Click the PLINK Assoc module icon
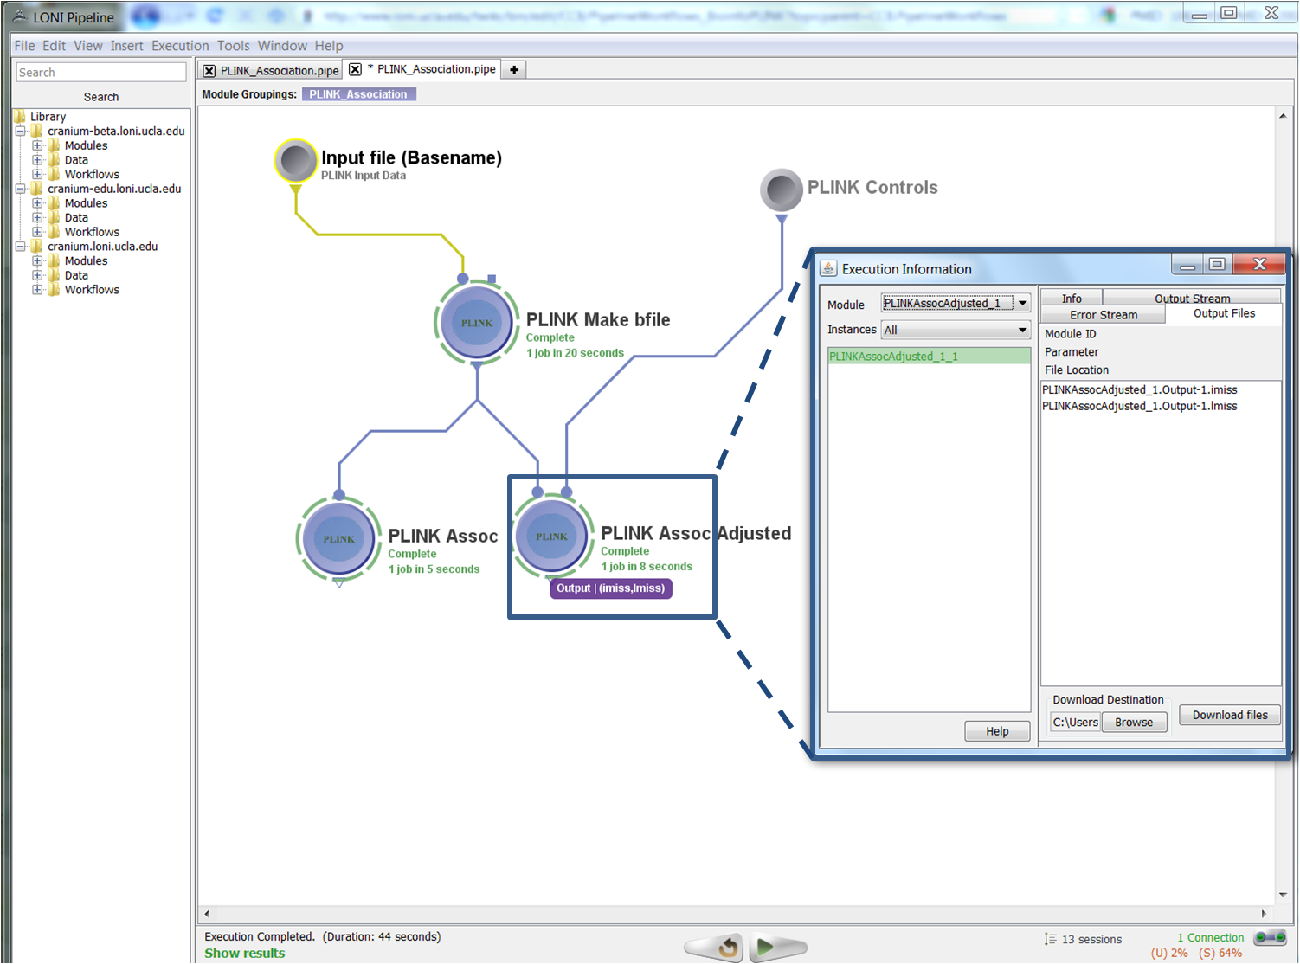Image resolution: width=1300 pixels, height=964 pixels. point(339,538)
